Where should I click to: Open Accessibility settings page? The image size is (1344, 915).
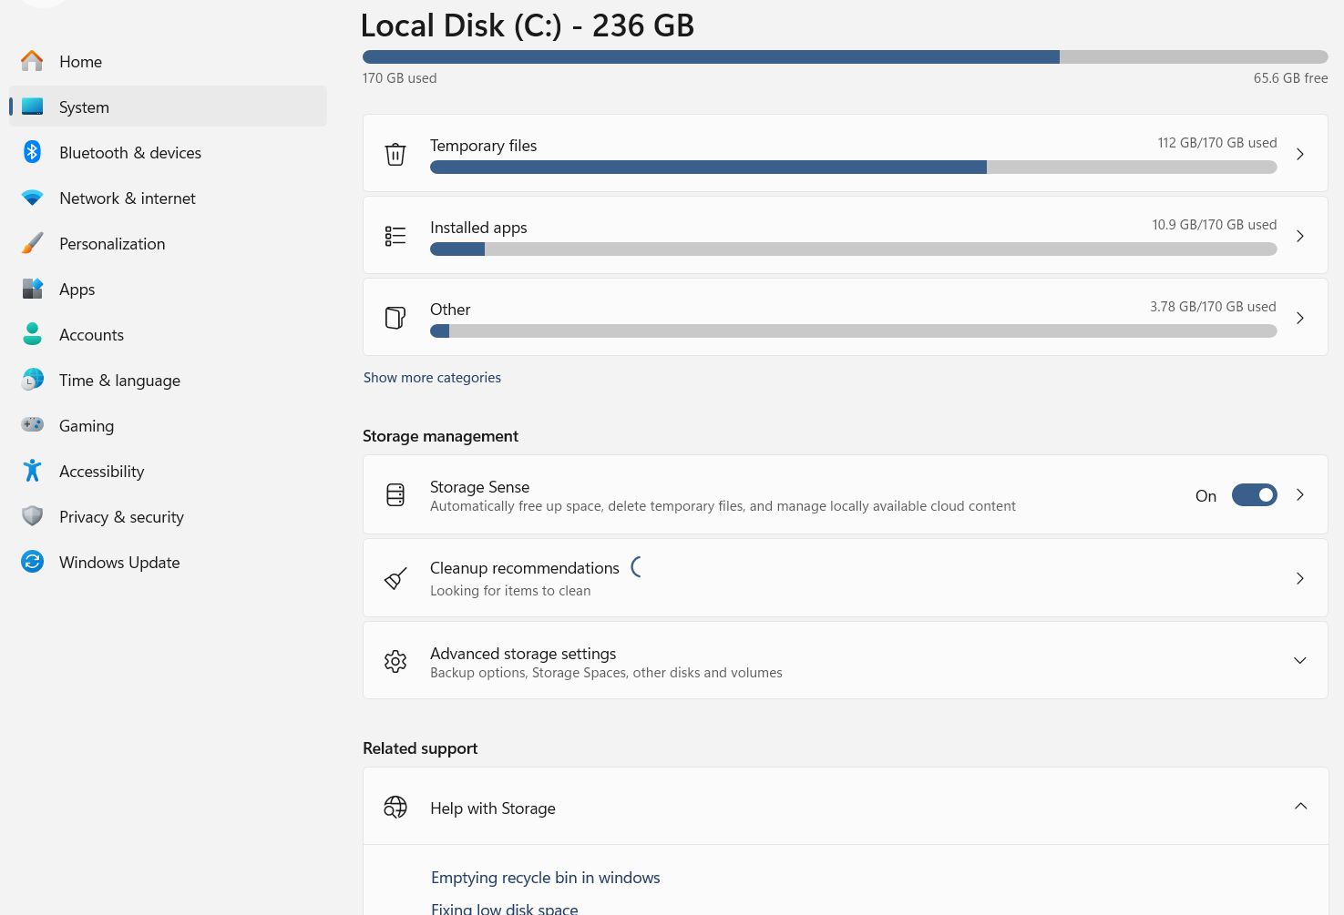click(x=168, y=471)
